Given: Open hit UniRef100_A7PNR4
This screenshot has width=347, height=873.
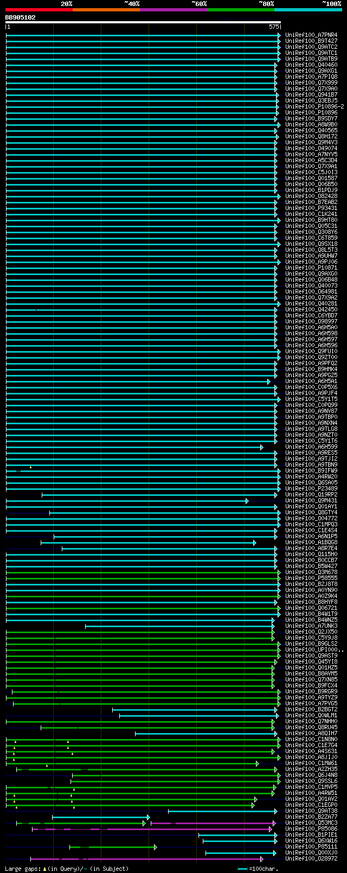Looking at the screenshot, I should pyautogui.click(x=311, y=35).
